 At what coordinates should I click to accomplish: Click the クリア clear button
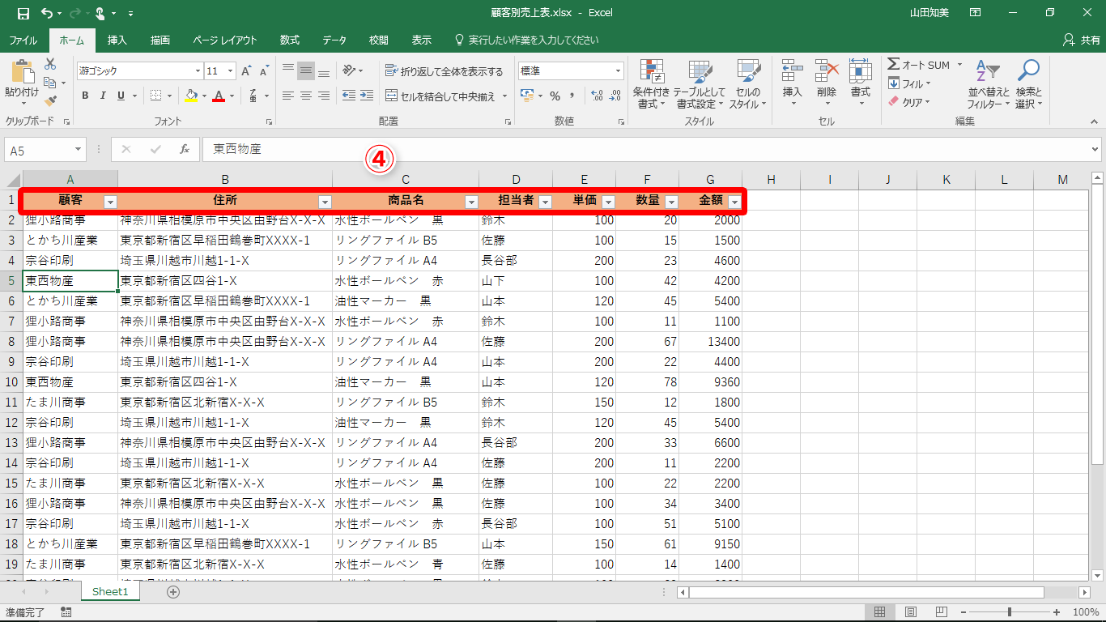(x=910, y=102)
